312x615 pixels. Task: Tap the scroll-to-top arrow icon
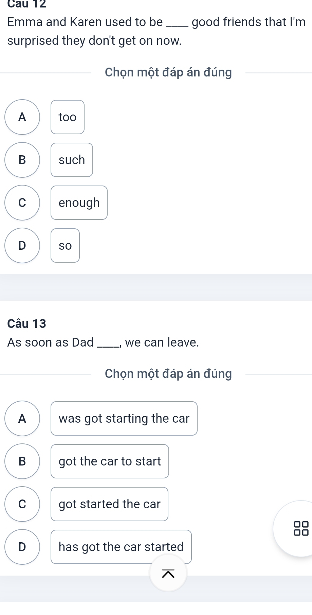click(168, 573)
